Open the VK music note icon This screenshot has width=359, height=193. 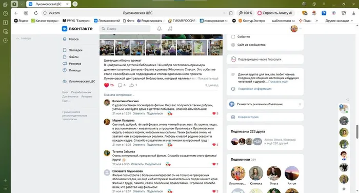pos(170,29)
